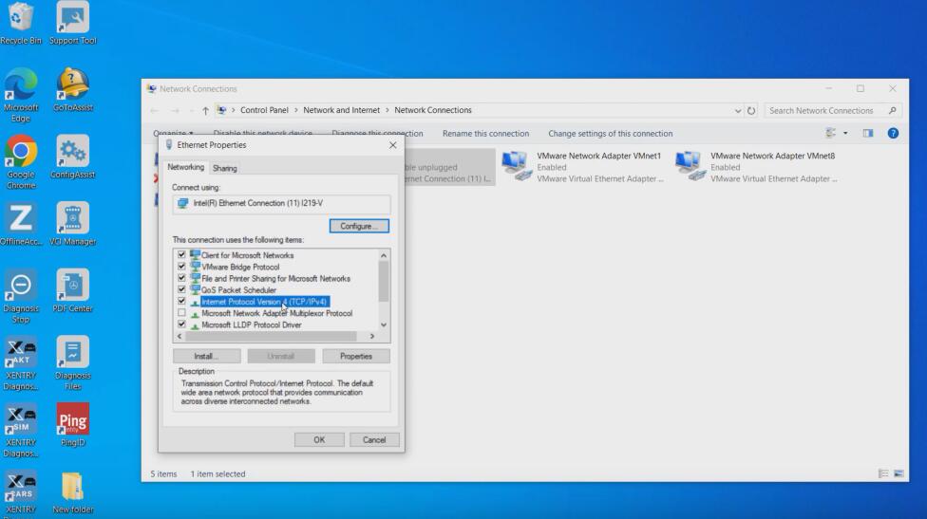The width and height of the screenshot is (927, 519).
Task: Switch to the Sharing tab
Action: [225, 168]
